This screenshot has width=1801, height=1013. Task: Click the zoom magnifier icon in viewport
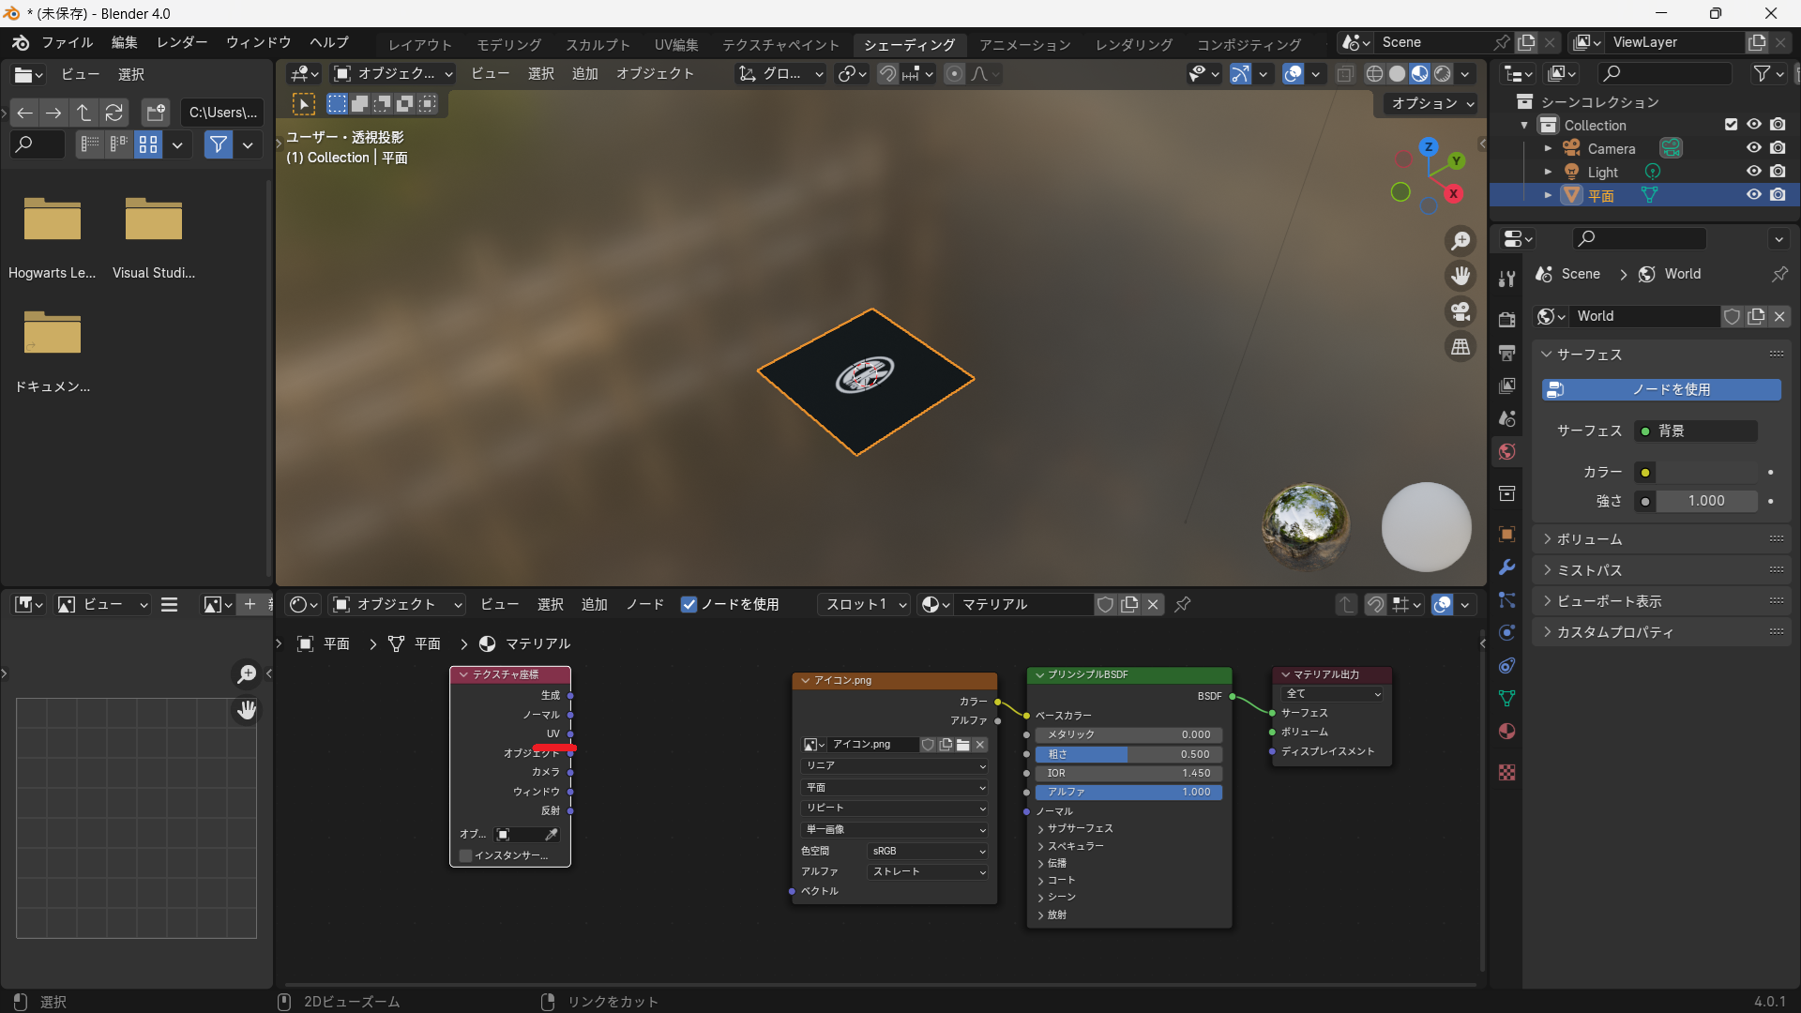click(x=1460, y=241)
